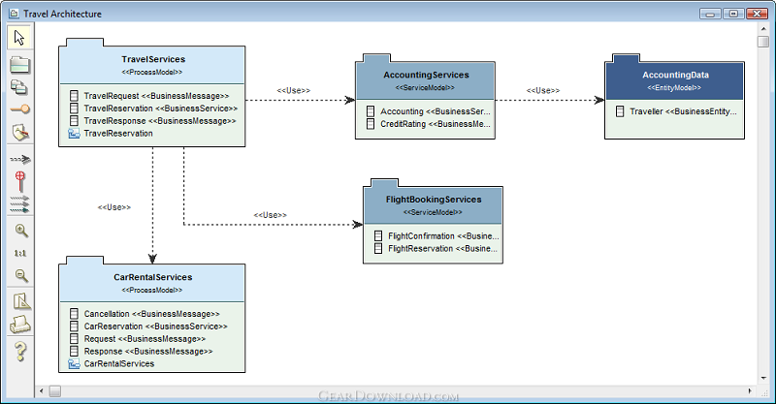Select TravelRequest <<BusinessMessage>> row
This screenshot has width=776, height=404.
150,96
